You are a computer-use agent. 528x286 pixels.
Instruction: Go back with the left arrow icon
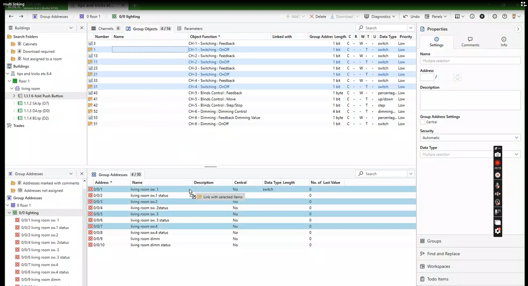(11, 16)
